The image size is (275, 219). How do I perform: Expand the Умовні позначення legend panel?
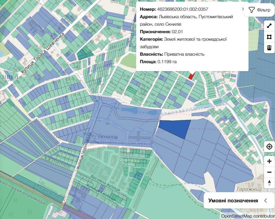tap(239, 201)
